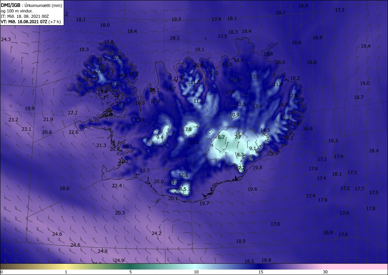The height and width of the screenshot is (275, 388).
Task: Click the value 19.3 on the map
Action: [84, 50]
